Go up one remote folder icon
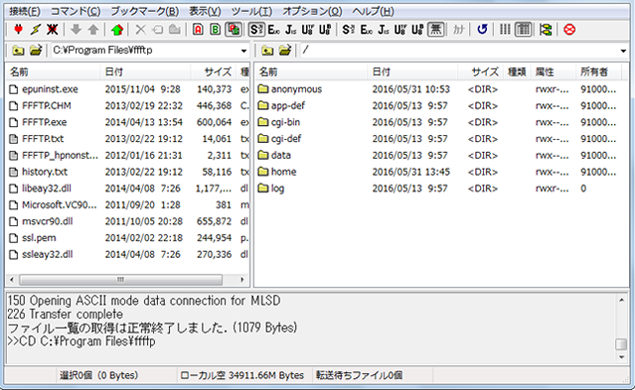The image size is (635, 390). [x=267, y=51]
